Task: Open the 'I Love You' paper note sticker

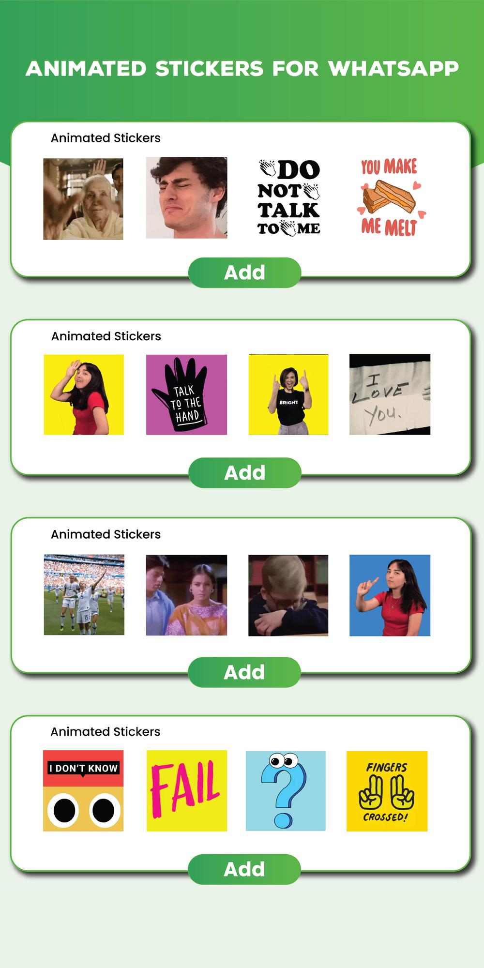Action: tap(390, 394)
